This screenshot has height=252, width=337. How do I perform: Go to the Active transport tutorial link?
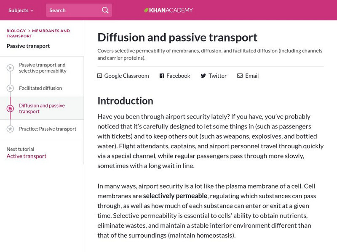(x=26, y=156)
